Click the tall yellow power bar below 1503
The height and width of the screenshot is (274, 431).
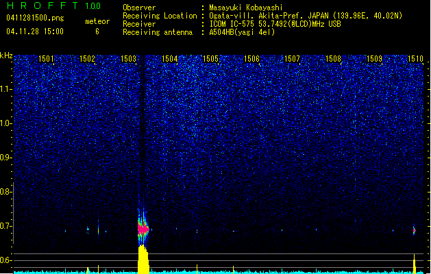pyautogui.click(x=143, y=259)
